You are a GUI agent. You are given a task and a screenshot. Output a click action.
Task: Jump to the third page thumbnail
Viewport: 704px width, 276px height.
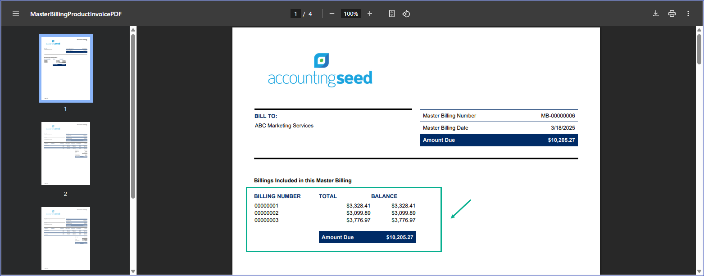click(66, 238)
